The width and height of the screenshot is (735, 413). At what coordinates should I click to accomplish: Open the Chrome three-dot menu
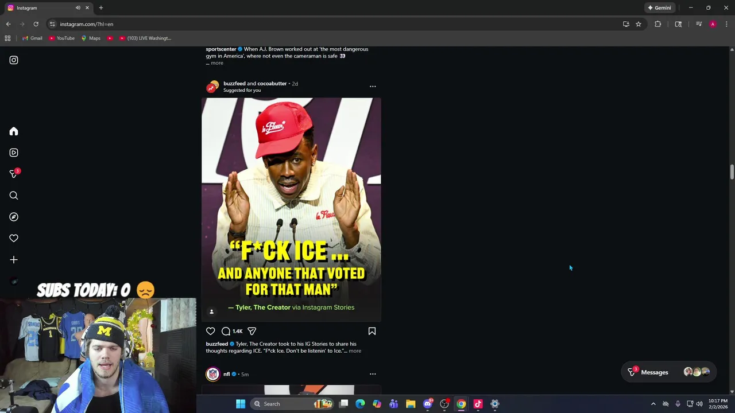pos(726,24)
